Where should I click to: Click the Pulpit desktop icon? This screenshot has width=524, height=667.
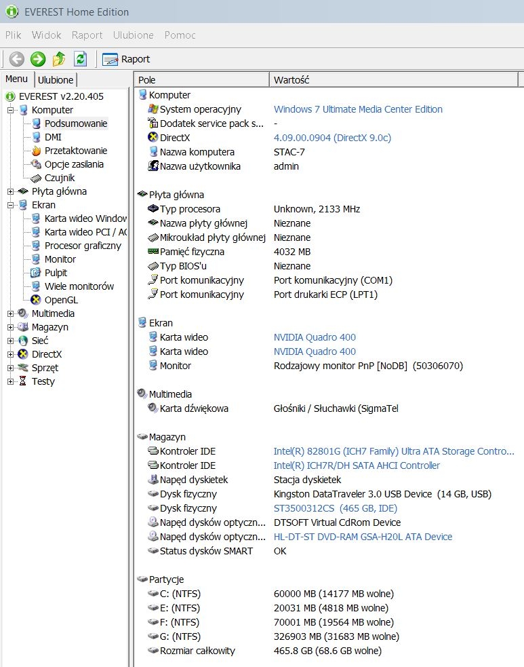[36, 273]
